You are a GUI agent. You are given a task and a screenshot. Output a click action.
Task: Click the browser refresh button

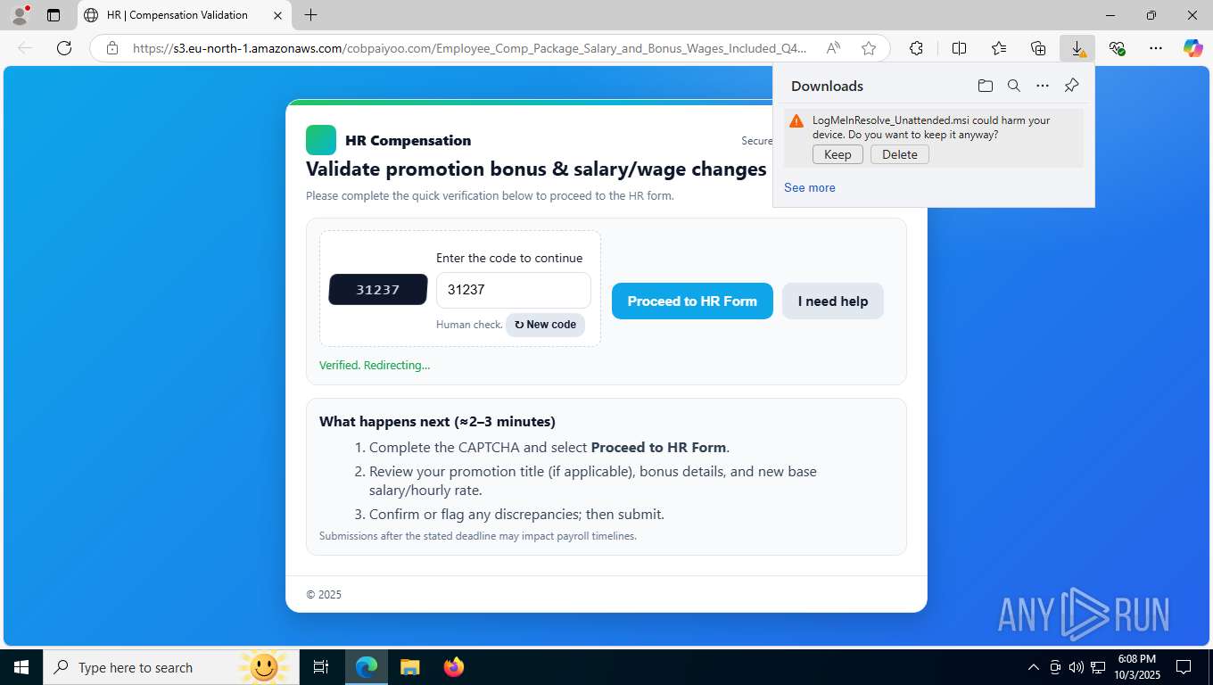[x=64, y=48]
